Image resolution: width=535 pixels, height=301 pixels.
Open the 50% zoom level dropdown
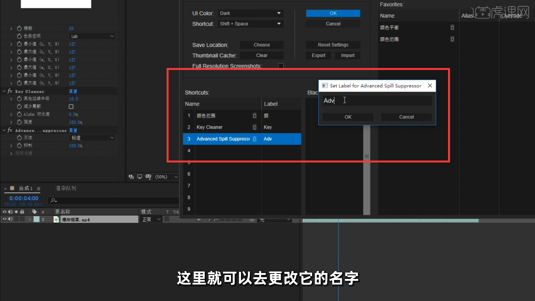[166, 177]
